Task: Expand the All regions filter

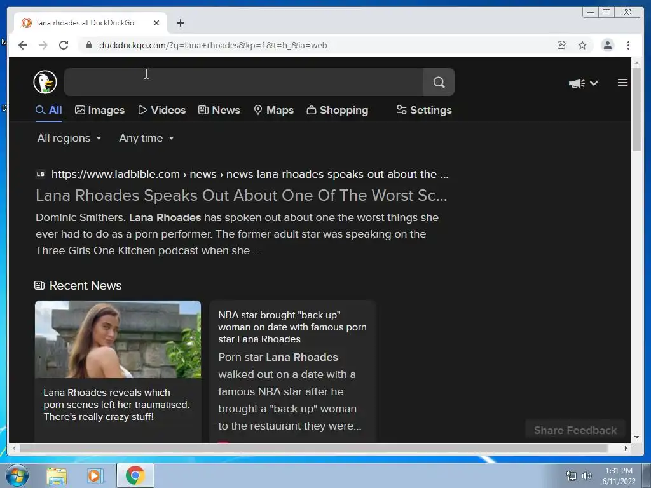Action: (69, 138)
